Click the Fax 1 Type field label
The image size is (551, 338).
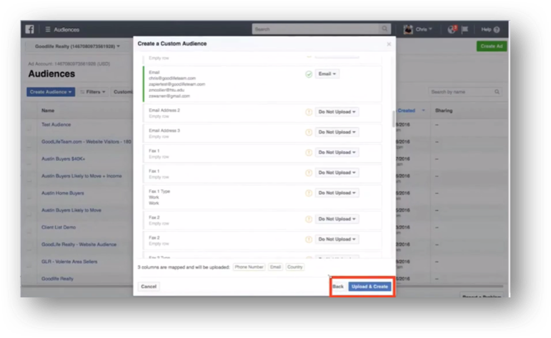pyautogui.click(x=159, y=191)
